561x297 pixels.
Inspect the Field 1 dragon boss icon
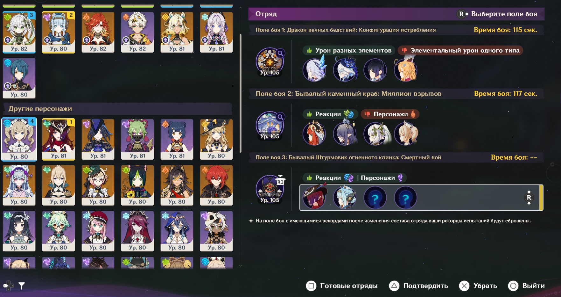[x=270, y=62]
